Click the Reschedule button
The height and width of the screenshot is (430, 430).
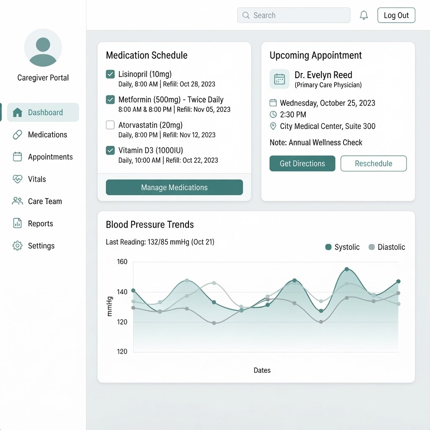coord(373,163)
